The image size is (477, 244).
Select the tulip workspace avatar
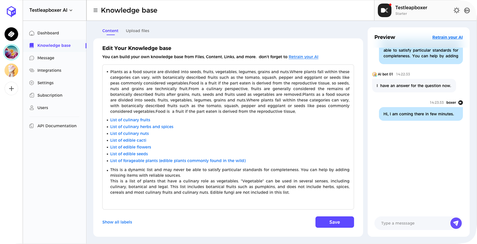pos(11,52)
